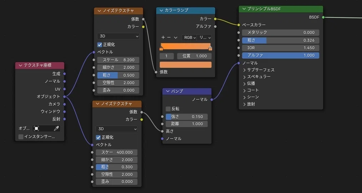
Task: Expand the シーン panel
Action: coord(245,97)
